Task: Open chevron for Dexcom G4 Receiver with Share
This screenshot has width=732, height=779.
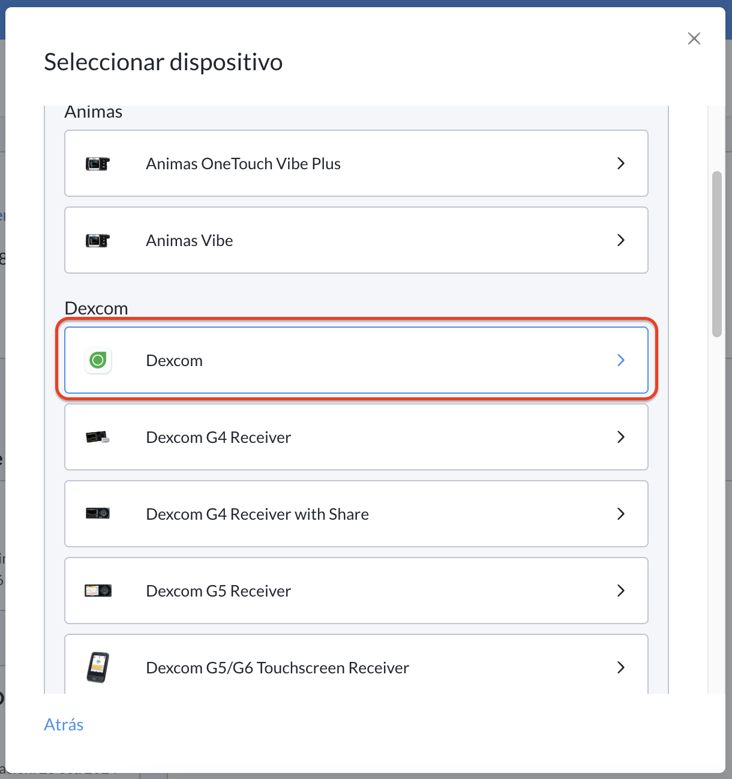Action: click(621, 514)
